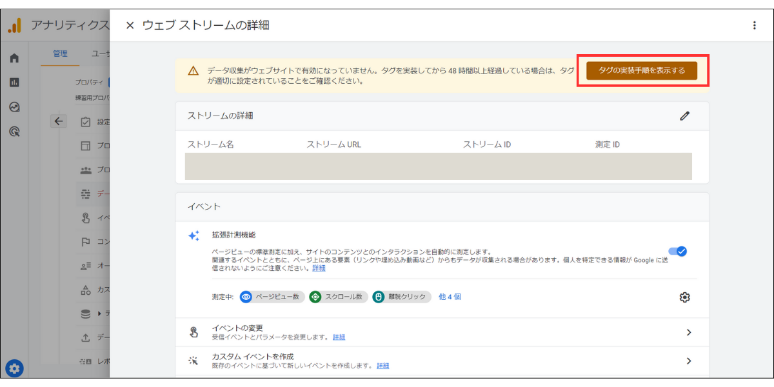774x387 pixels.
Task: Click the property settings window icon
Action: point(86,146)
